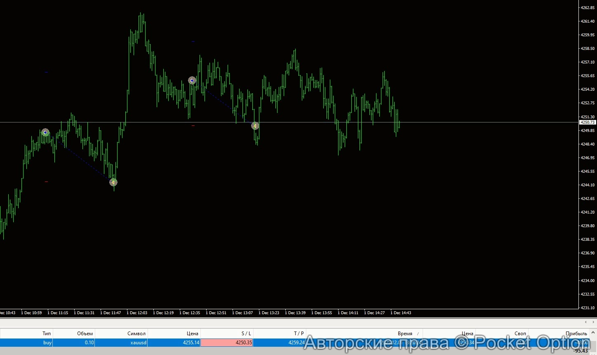Click the Объем column header
The height and width of the screenshot is (355, 597).
85,334
